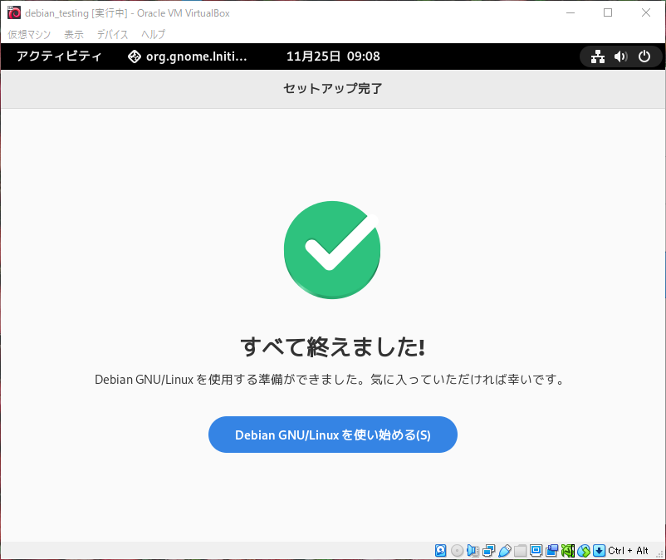Click the すべて終えました! heading

[332, 346]
